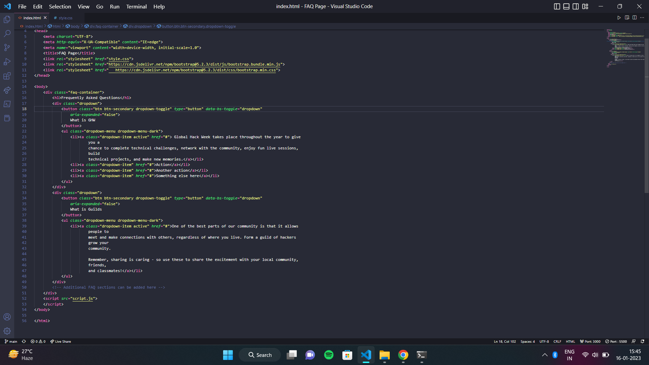
Task: Open the CRLF end-of-line selector
Action: tap(557, 341)
